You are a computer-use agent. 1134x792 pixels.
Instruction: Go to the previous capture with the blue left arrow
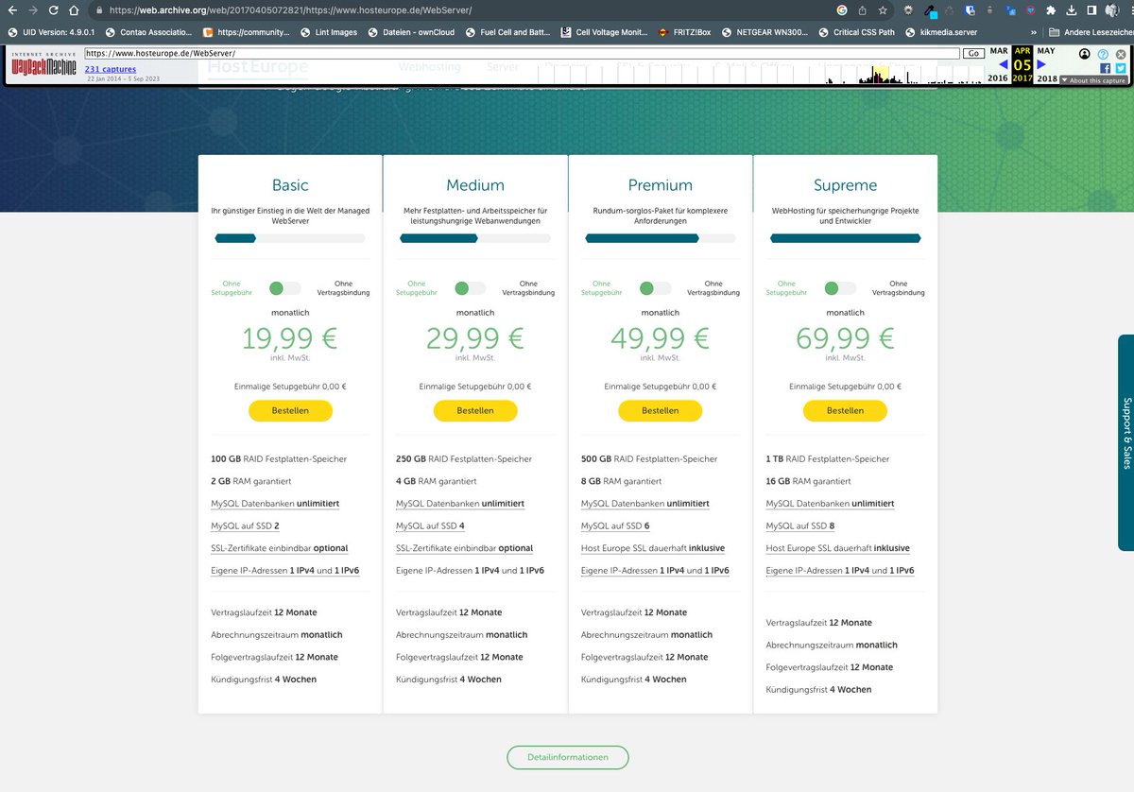pos(1004,64)
